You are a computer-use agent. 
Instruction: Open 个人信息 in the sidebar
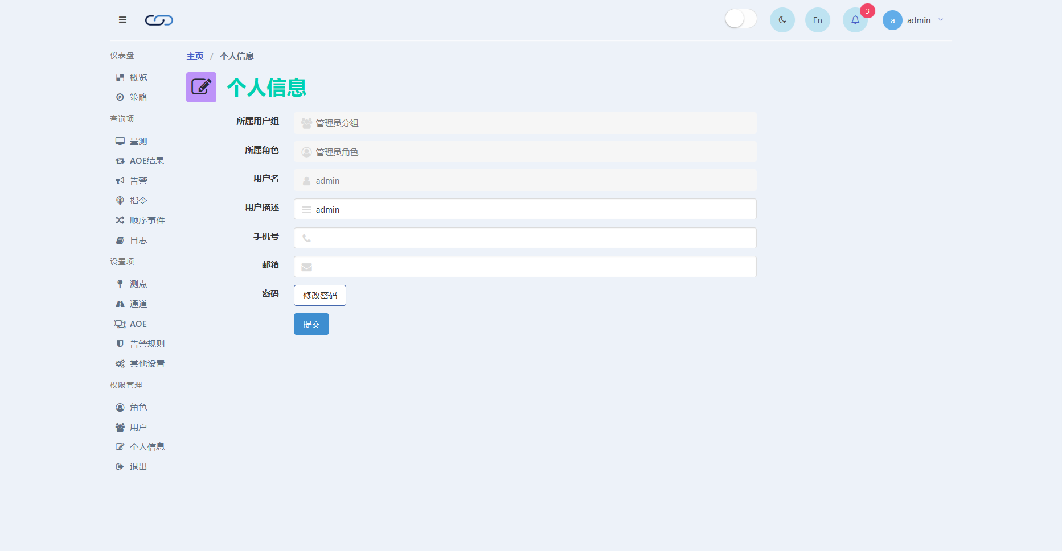click(147, 446)
